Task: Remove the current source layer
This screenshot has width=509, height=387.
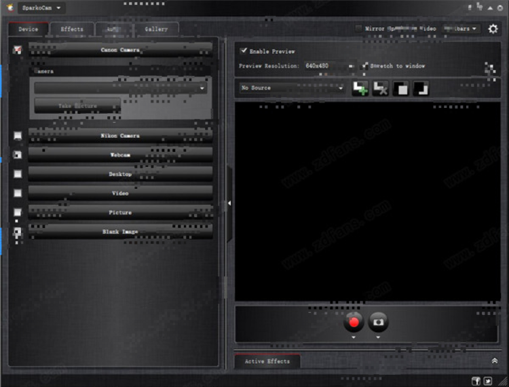Action: (381, 88)
